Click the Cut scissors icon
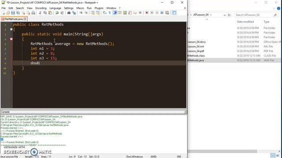 40,13
